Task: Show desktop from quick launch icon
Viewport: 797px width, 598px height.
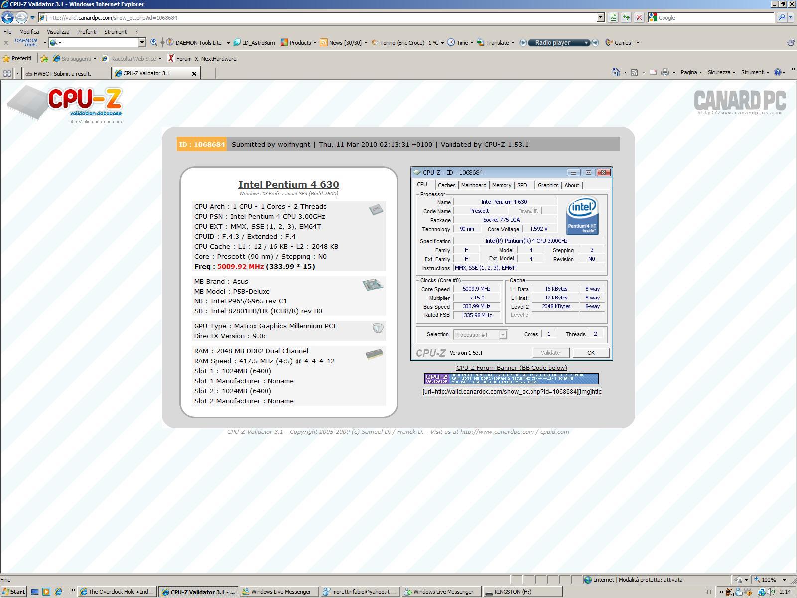Action: (x=35, y=592)
